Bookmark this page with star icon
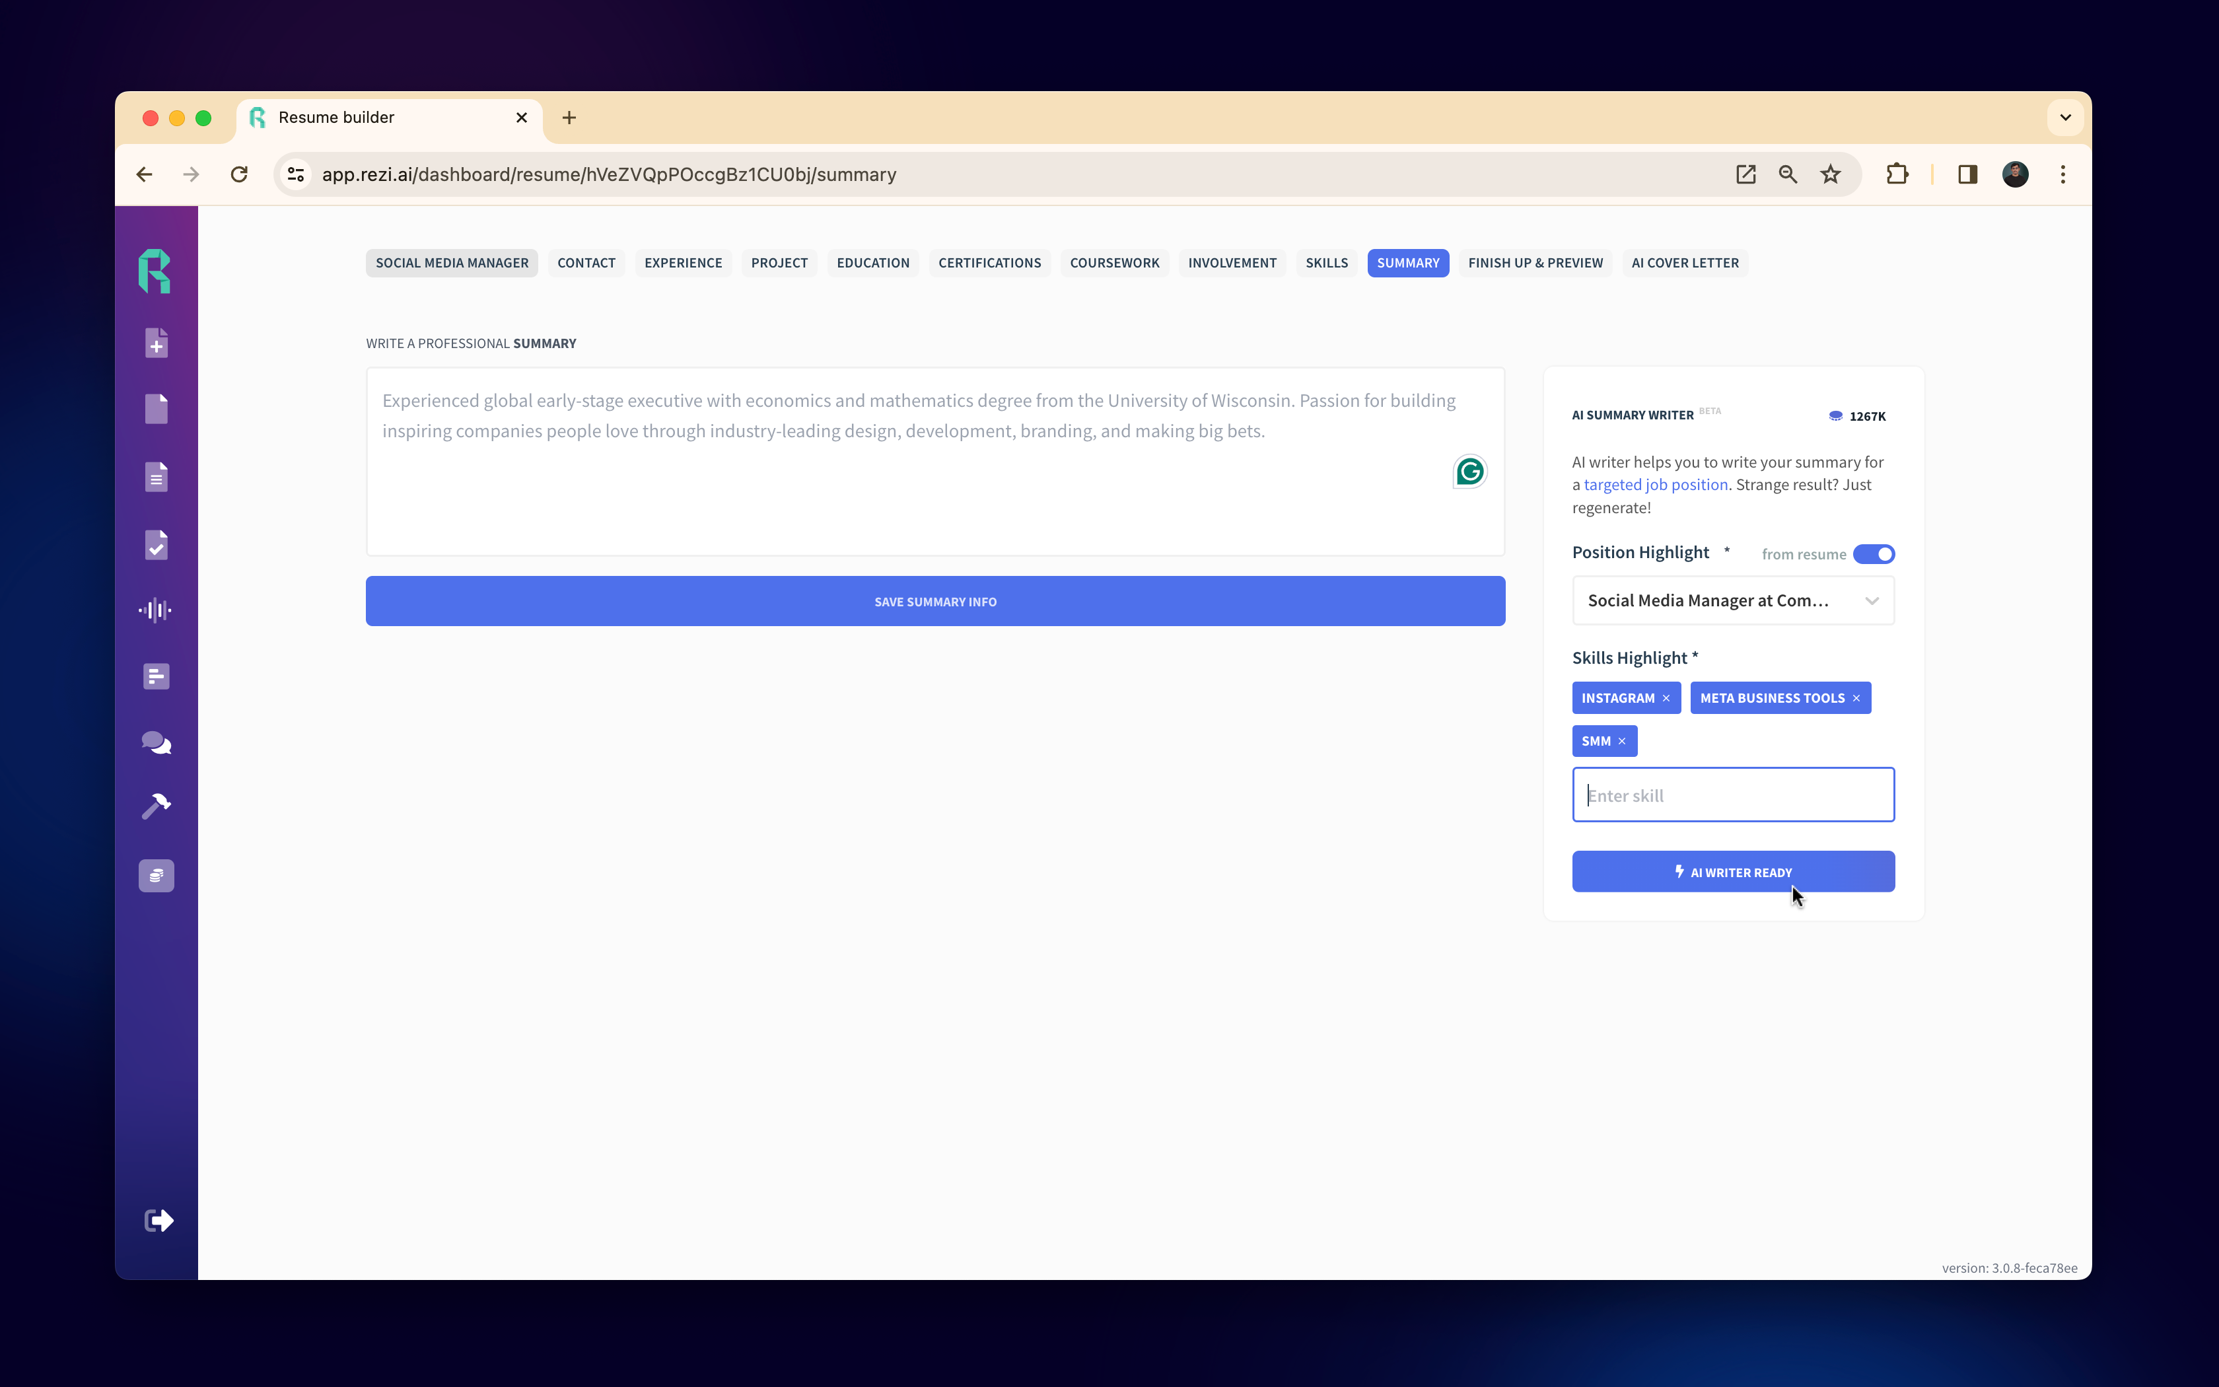The height and width of the screenshot is (1387, 2219). (x=1830, y=174)
